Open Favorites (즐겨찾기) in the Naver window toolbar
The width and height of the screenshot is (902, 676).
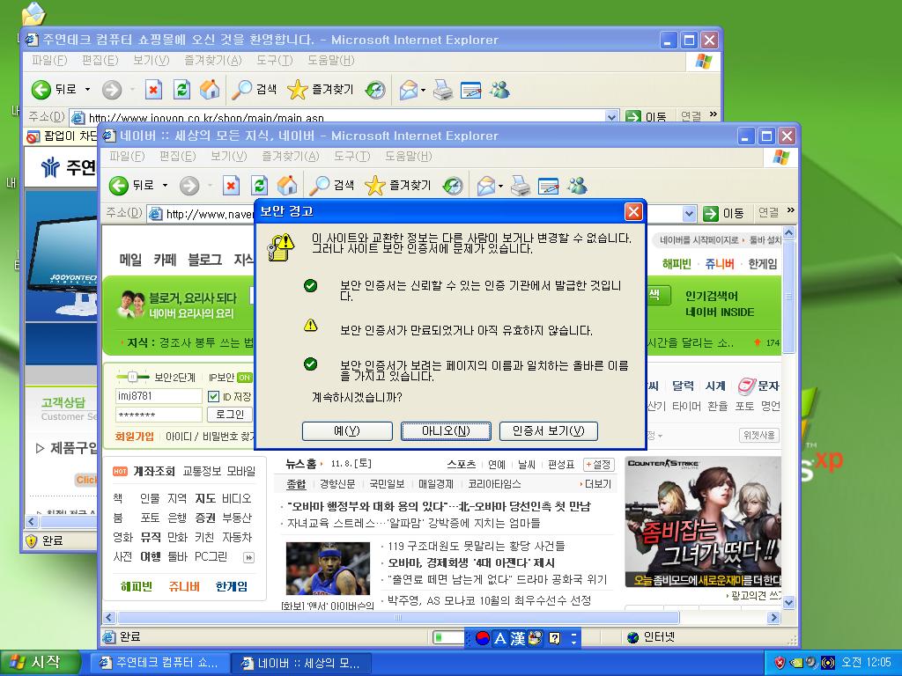click(398, 185)
